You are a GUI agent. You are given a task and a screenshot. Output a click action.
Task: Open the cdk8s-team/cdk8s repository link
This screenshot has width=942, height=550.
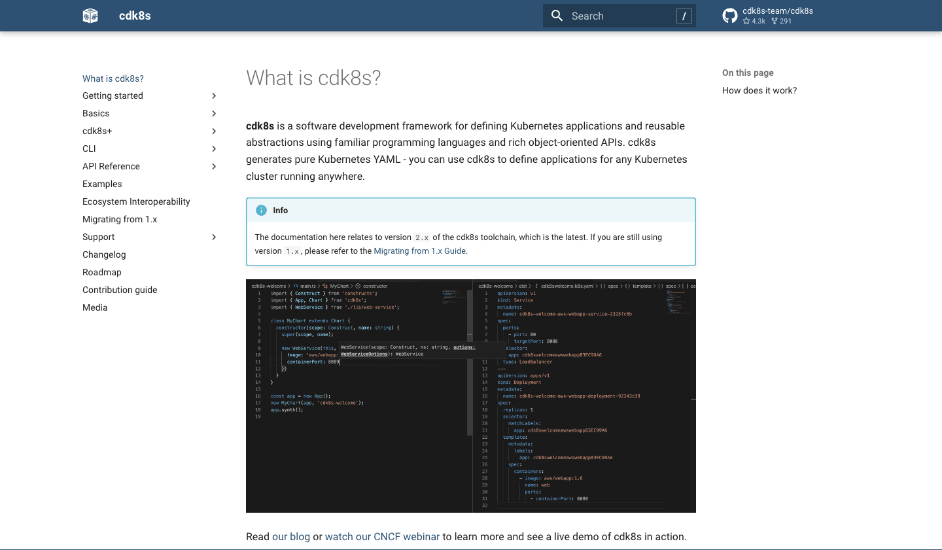[x=769, y=16]
